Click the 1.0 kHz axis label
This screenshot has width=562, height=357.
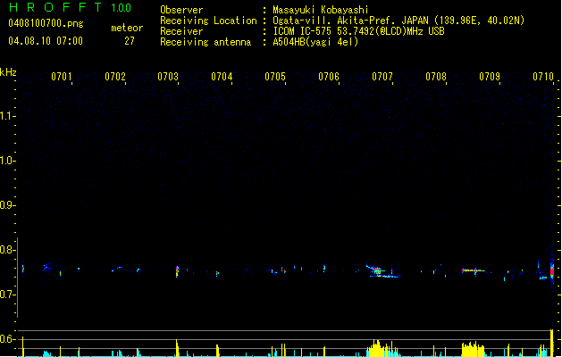7,161
